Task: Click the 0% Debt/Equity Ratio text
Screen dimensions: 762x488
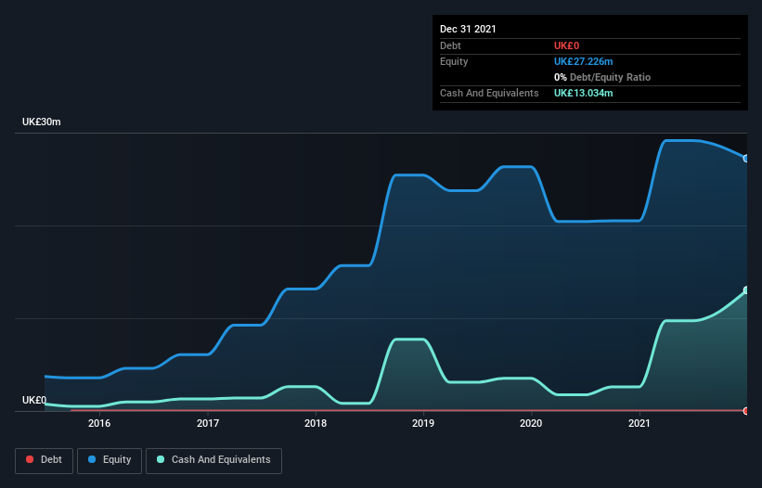Action: point(602,77)
